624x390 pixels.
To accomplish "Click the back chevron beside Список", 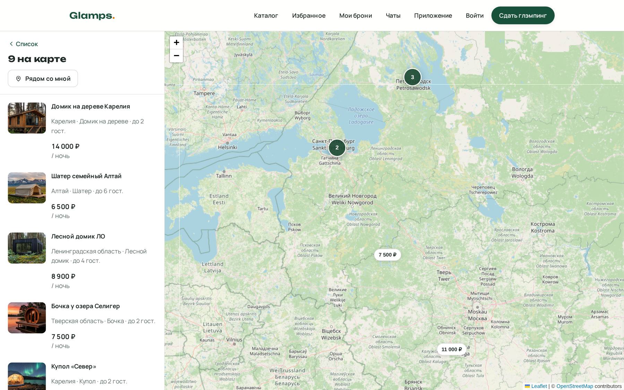I will (x=11, y=44).
